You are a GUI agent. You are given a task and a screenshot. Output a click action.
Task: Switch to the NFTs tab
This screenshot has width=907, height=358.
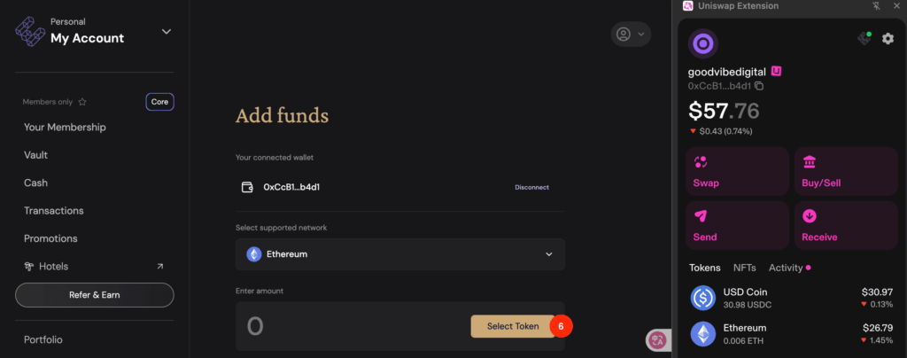tap(744, 268)
